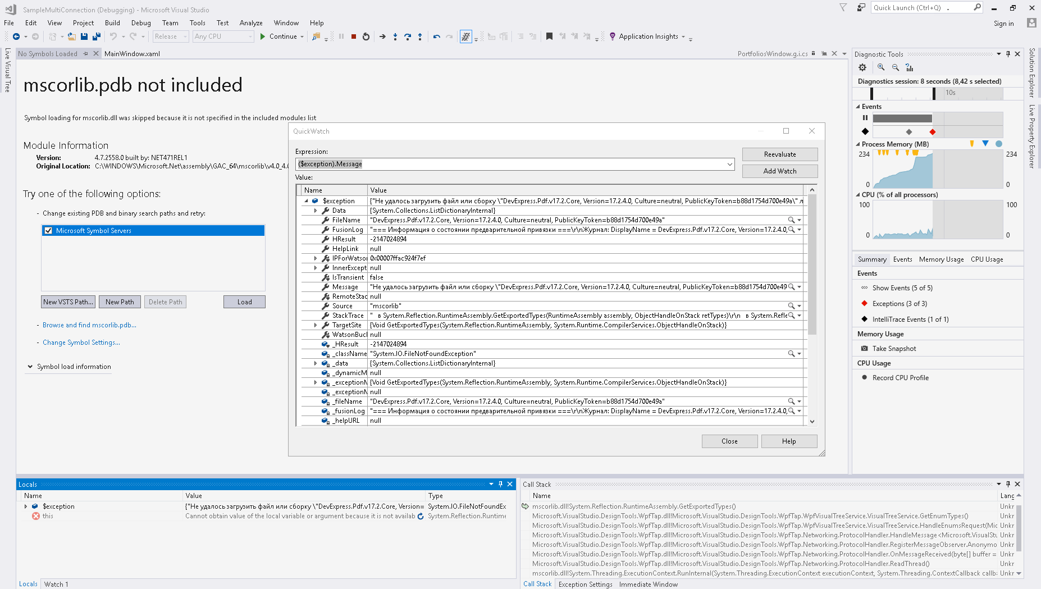1041x589 pixels.
Task: Click the Step Out arrow icon
Action: point(420,36)
